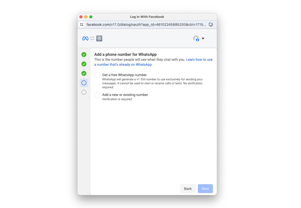
Task: Click the Log in With Facebook window title
Action: (147, 17)
